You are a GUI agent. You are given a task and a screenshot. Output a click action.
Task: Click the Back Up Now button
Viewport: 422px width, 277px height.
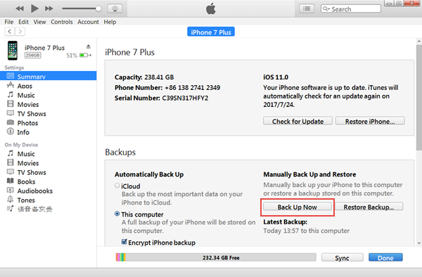(298, 207)
